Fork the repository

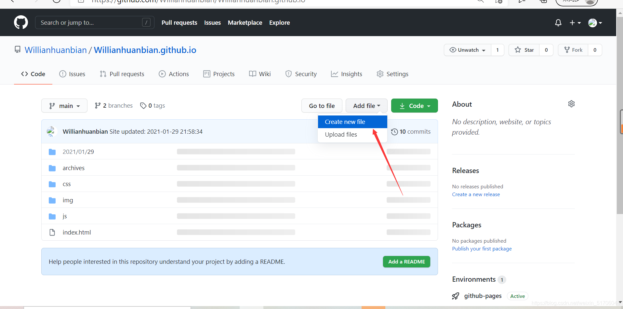[x=573, y=50]
